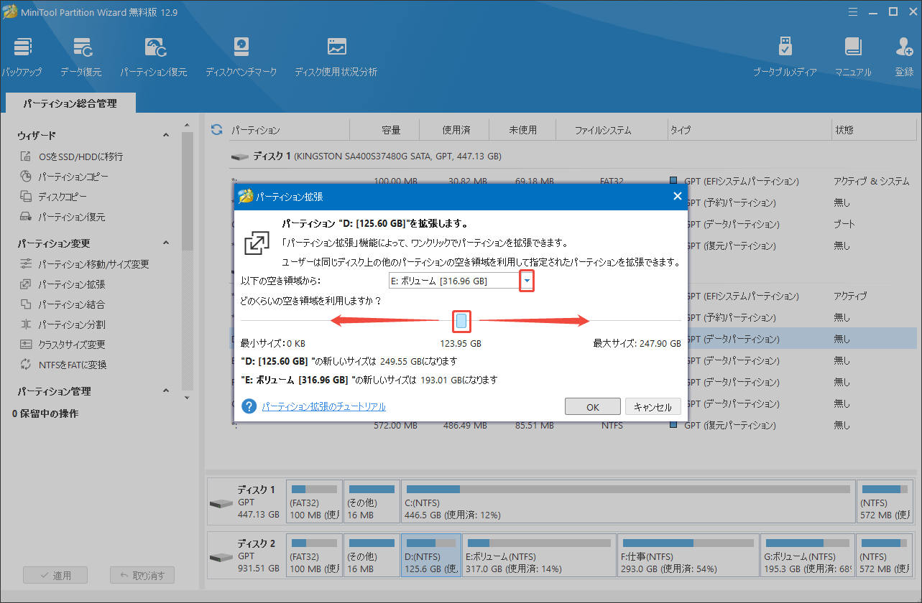Open ディスク使用状況分析 tool

click(336, 57)
